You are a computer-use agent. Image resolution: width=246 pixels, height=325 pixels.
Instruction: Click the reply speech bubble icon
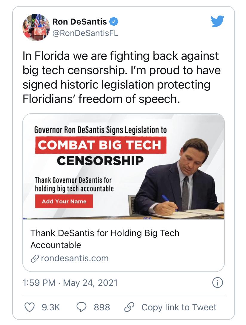(x=82, y=307)
